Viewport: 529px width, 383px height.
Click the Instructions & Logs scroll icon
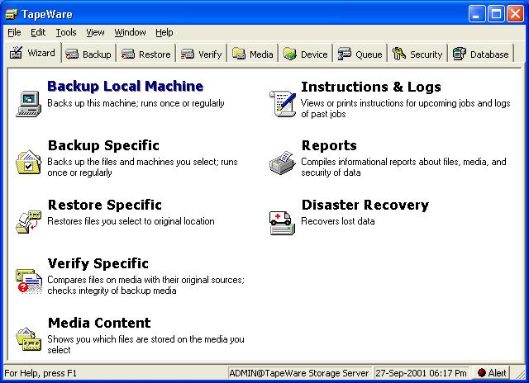283,104
